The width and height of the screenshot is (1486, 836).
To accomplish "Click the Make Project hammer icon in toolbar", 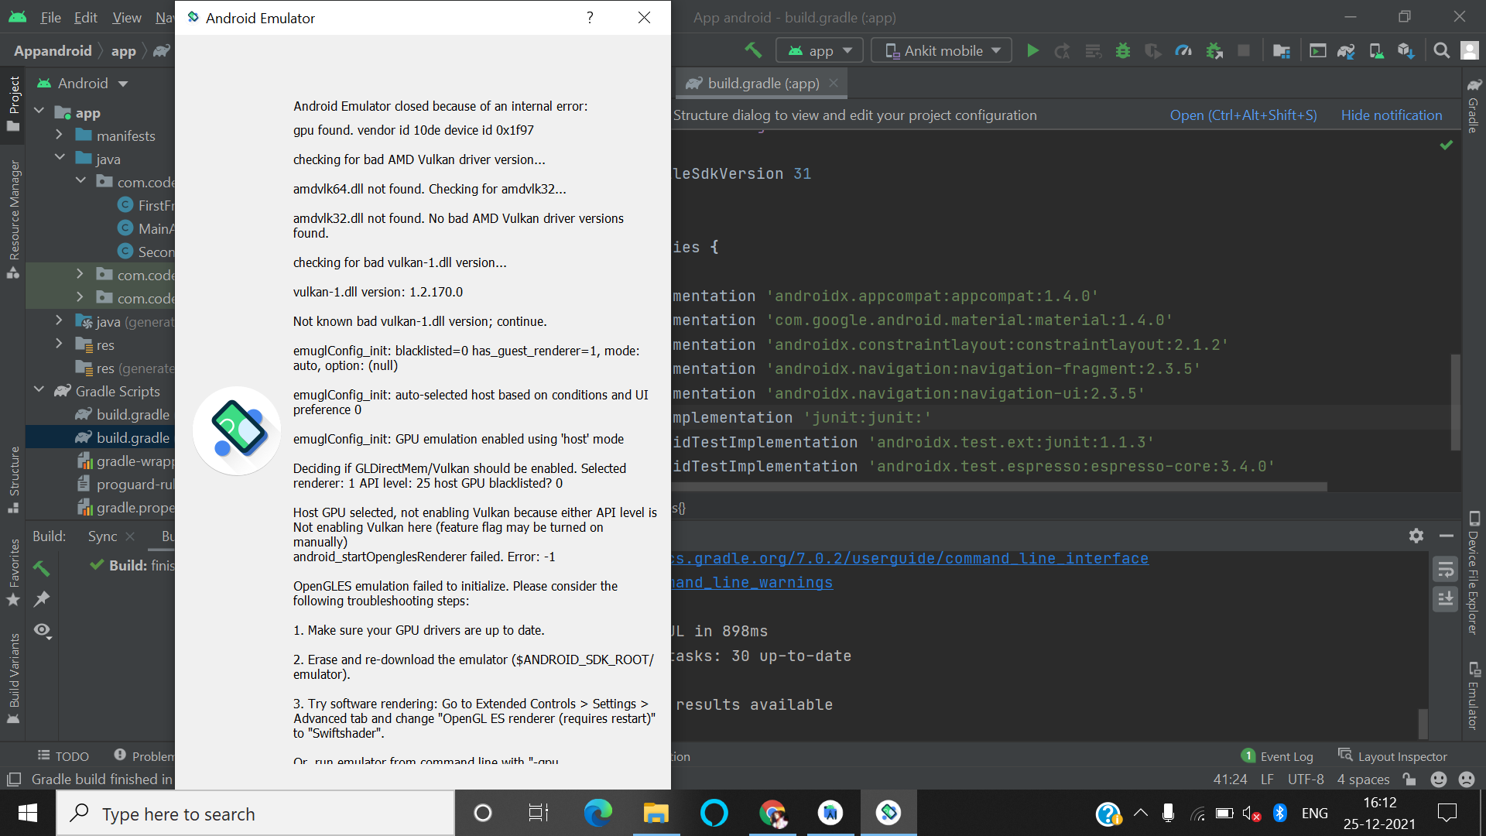I will click(x=753, y=50).
